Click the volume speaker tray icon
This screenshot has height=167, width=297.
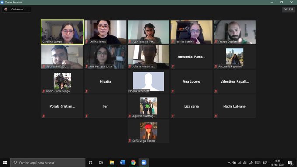[245, 163]
